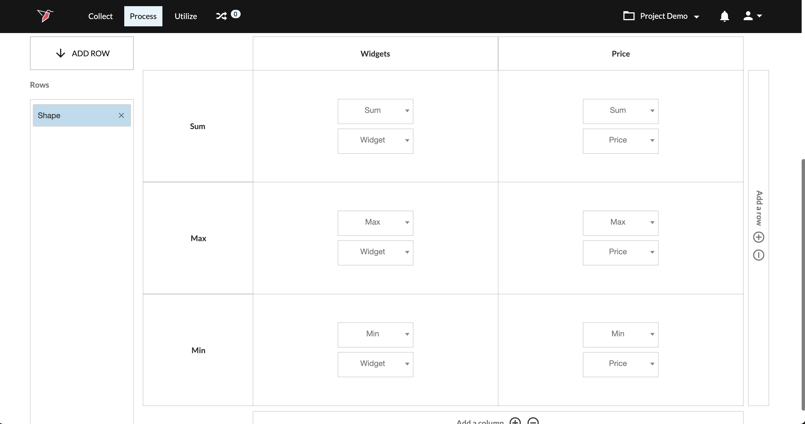Switch to the Collect tab

click(x=100, y=16)
